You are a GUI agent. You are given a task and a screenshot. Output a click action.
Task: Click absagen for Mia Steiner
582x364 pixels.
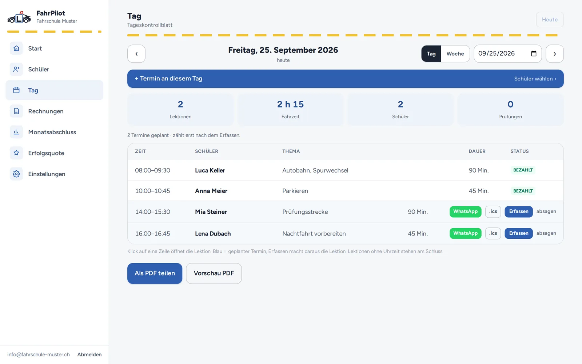pyautogui.click(x=546, y=211)
